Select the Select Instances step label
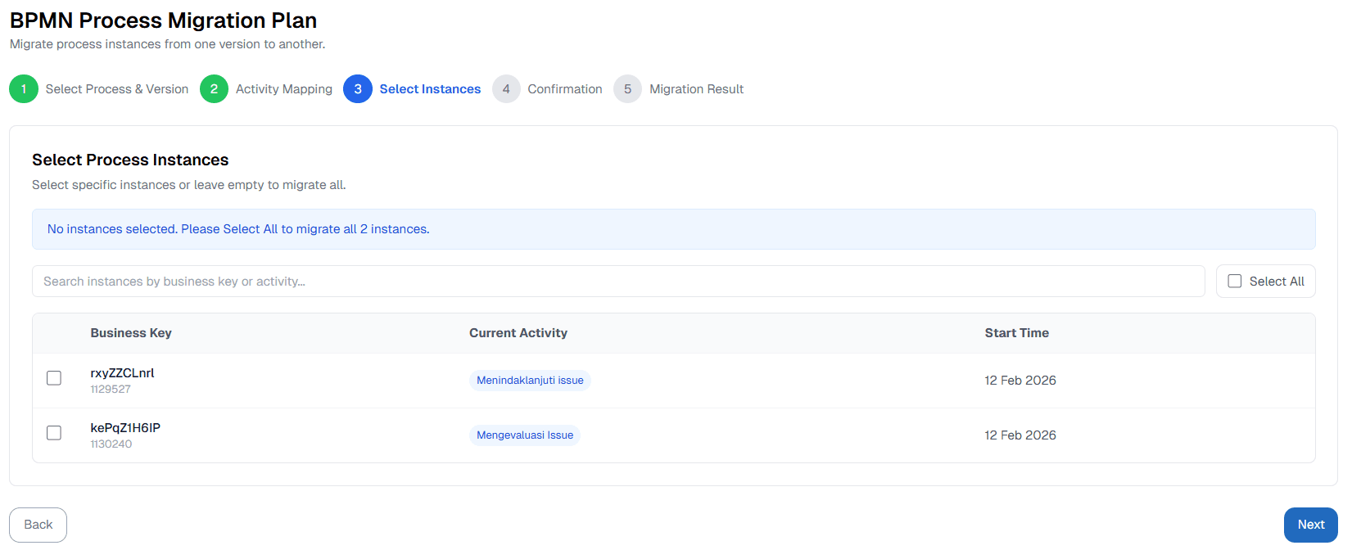The height and width of the screenshot is (559, 1352). [x=430, y=89]
